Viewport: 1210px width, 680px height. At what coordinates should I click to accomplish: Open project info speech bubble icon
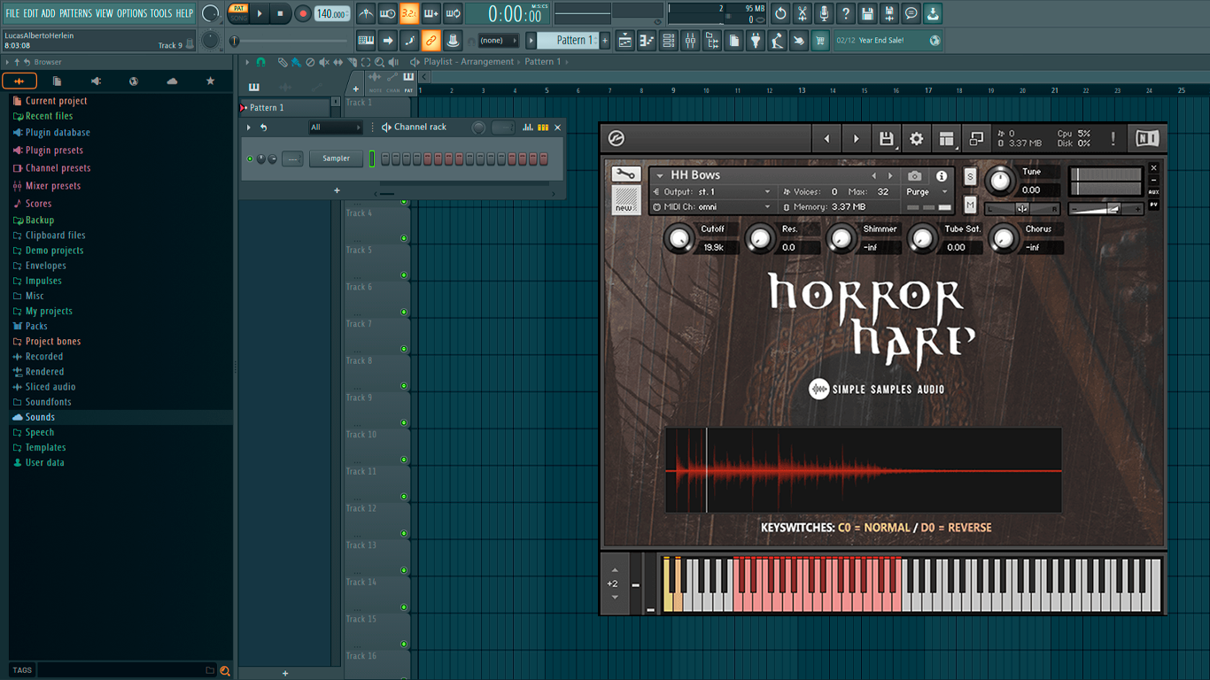[x=911, y=13]
